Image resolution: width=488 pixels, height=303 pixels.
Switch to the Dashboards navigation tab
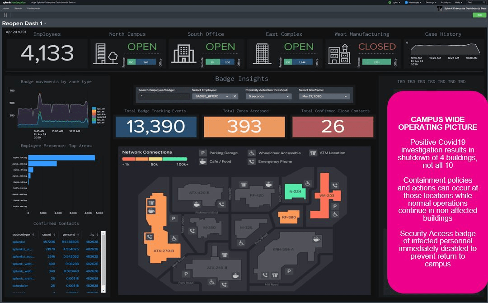click(33, 8)
